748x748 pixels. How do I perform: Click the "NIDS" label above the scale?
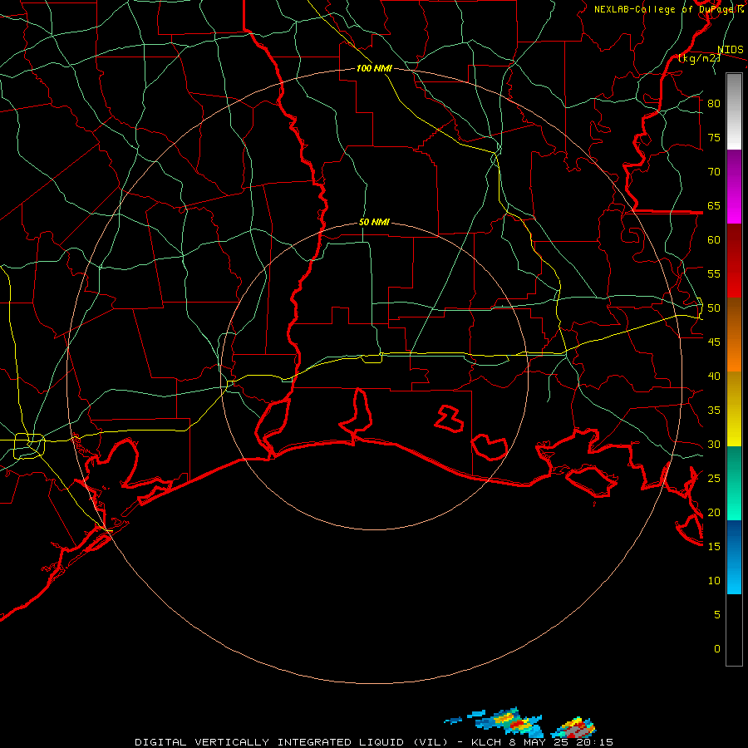[731, 50]
